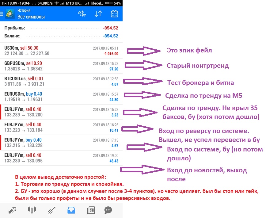Click the -1 016.00 loss value

[x=111, y=54]
